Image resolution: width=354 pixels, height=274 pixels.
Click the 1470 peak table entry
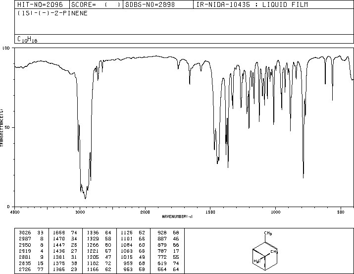[x=65, y=239]
